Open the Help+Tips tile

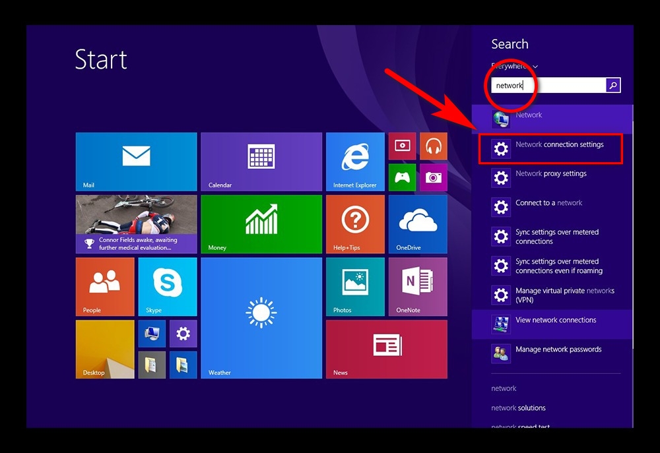355,224
